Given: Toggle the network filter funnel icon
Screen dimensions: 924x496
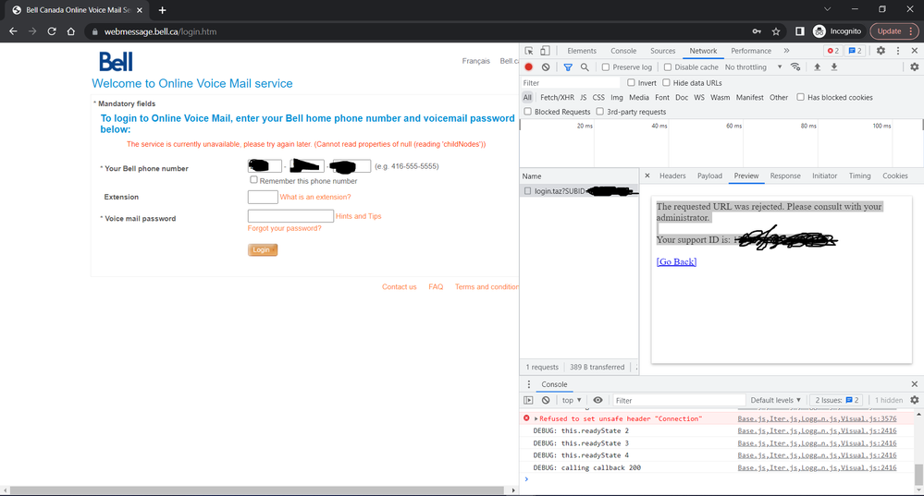Looking at the screenshot, I should (x=568, y=67).
